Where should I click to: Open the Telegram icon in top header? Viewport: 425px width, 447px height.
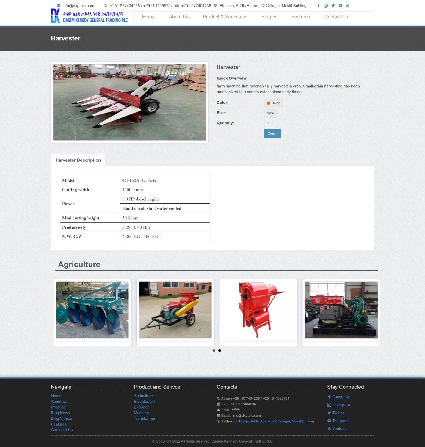coord(340,6)
